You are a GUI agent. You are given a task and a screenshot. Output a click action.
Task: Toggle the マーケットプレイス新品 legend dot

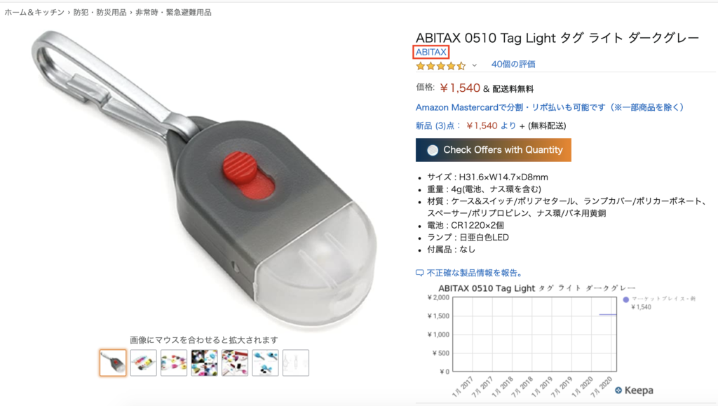626,299
